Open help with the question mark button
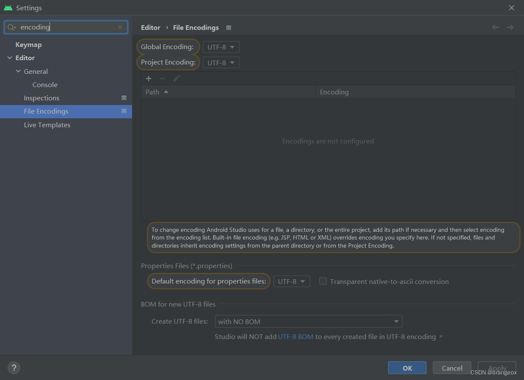The height and width of the screenshot is (380, 524). tap(14, 368)
